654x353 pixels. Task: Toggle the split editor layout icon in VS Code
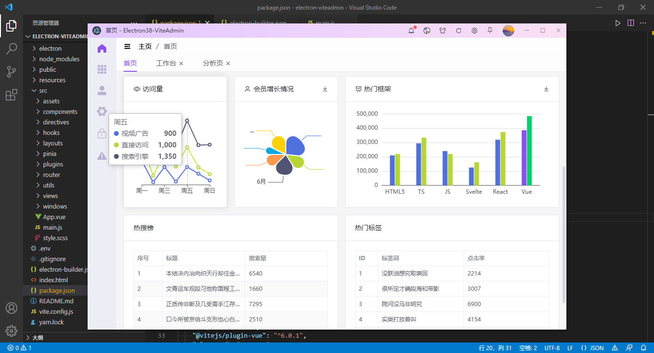pos(631,22)
